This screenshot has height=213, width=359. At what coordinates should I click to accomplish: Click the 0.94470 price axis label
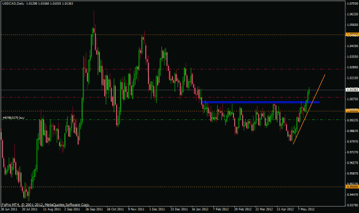pos(353,195)
